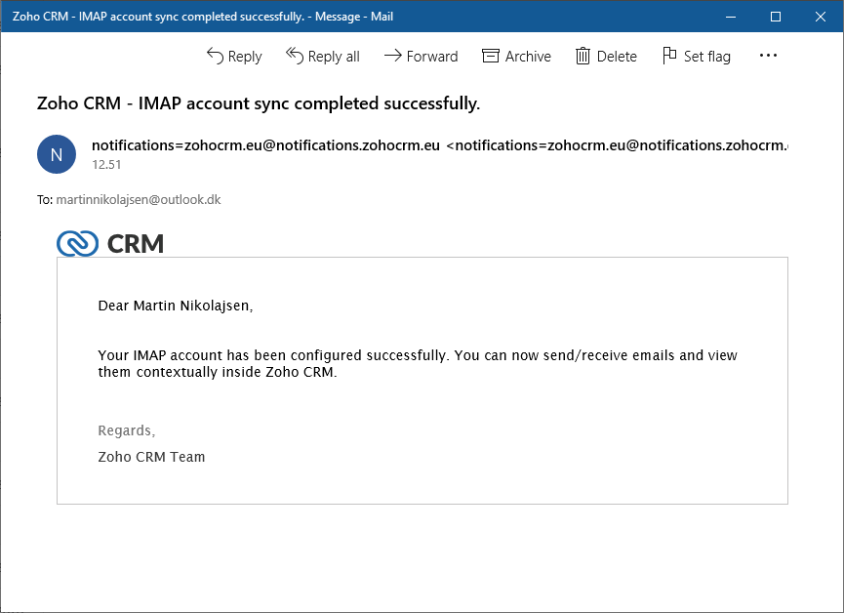
Task: Close the Mail message window
Action: click(821, 17)
